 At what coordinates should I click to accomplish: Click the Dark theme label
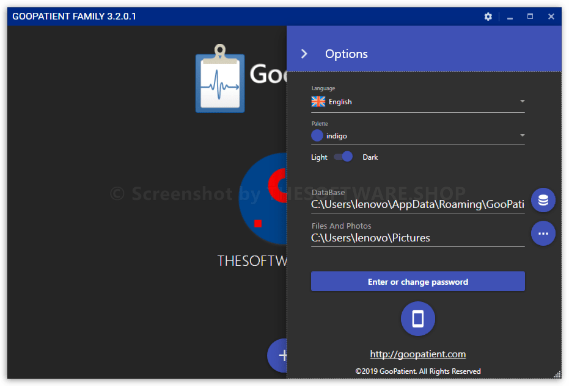point(370,157)
